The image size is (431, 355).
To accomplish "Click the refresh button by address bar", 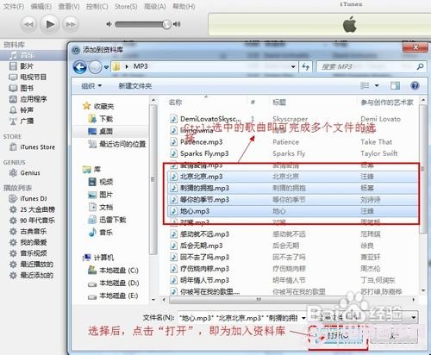I will pyautogui.click(x=306, y=67).
